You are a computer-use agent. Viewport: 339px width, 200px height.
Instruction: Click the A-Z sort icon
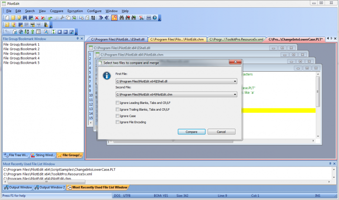pos(27,32)
